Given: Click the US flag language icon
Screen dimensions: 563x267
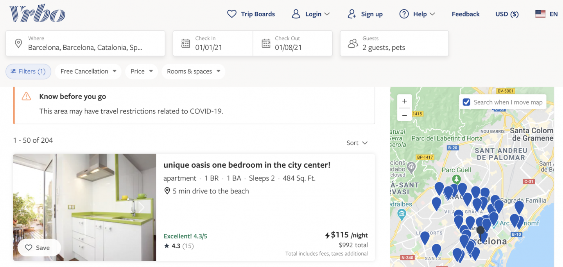Looking at the screenshot, I should [540, 14].
